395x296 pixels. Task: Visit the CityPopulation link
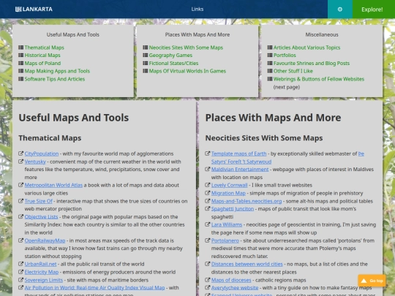[x=42, y=153]
